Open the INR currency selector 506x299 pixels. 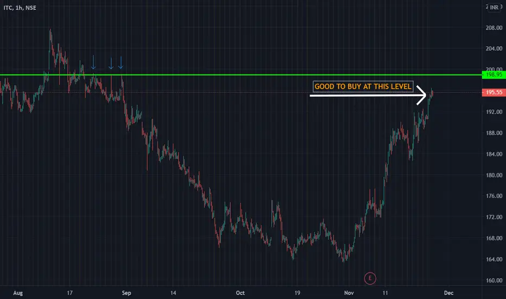coord(494,8)
